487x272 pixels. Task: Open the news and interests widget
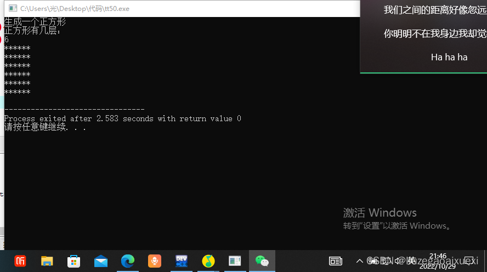tap(336, 261)
